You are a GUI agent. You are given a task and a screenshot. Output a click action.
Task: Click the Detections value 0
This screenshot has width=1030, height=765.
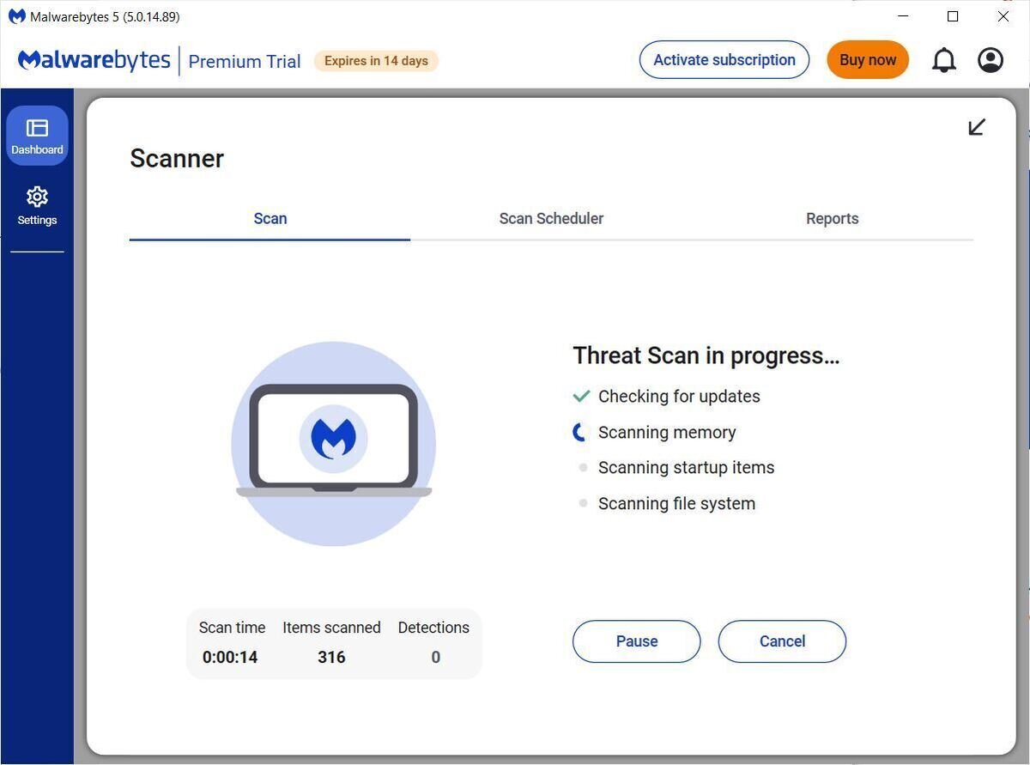tap(435, 658)
